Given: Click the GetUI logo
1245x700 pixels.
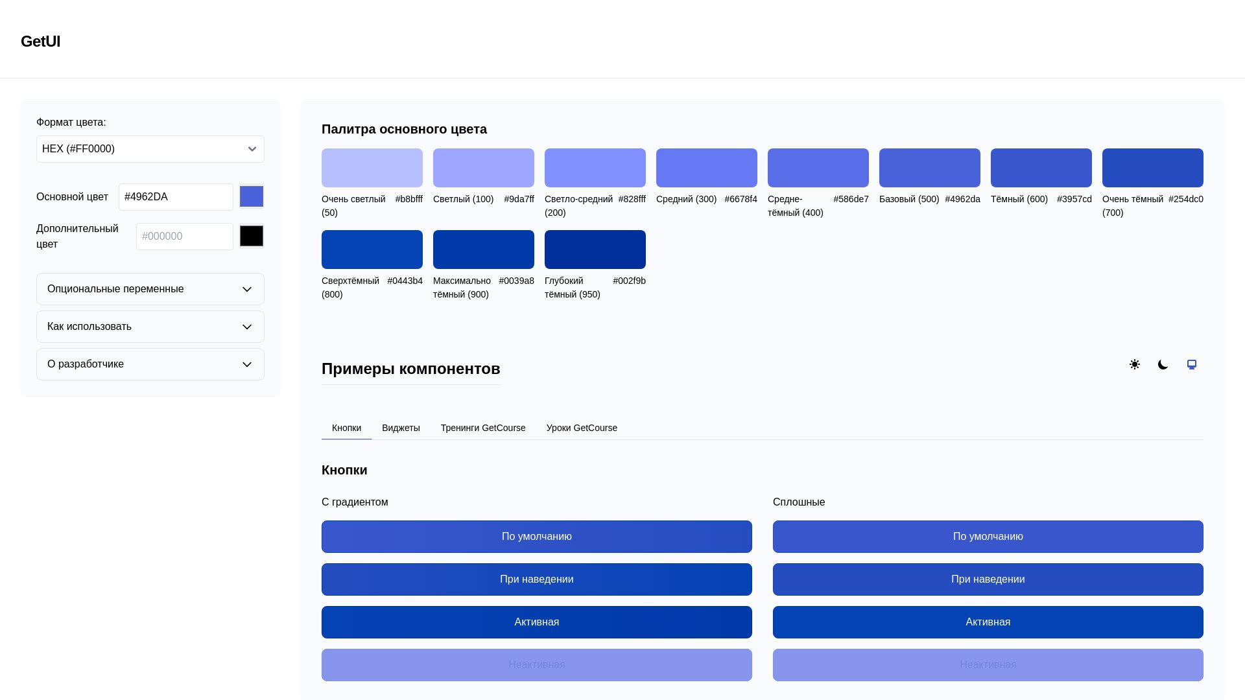Looking at the screenshot, I should [x=41, y=41].
